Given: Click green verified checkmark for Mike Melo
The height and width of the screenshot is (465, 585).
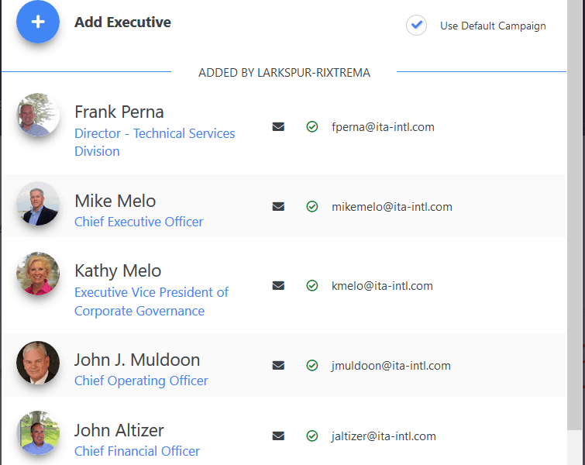Looking at the screenshot, I should [312, 207].
